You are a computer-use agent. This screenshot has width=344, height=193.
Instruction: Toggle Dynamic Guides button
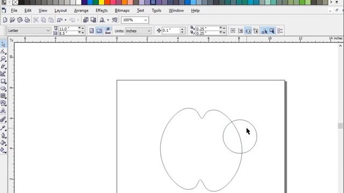point(256,31)
